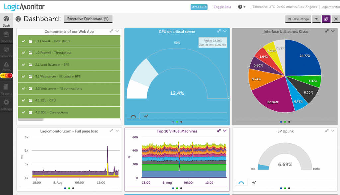Click the purple slideshow toolbar icon
340x195 pixels.
coord(326,19)
